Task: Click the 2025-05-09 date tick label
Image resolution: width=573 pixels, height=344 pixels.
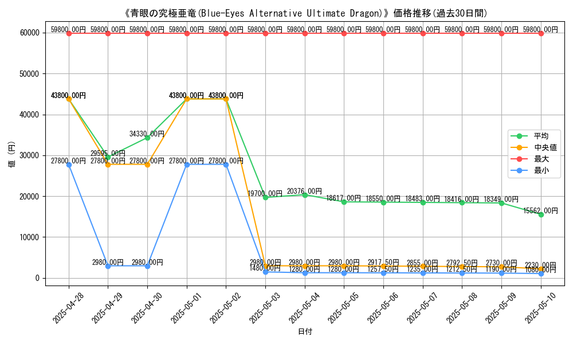Action: tap(501, 308)
